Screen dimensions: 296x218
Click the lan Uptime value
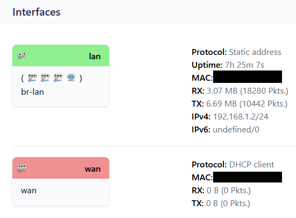[244, 65]
